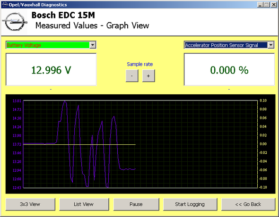The height and width of the screenshot is (217, 279).
Task: Increase sample rate with the plus button
Action: coord(148,76)
